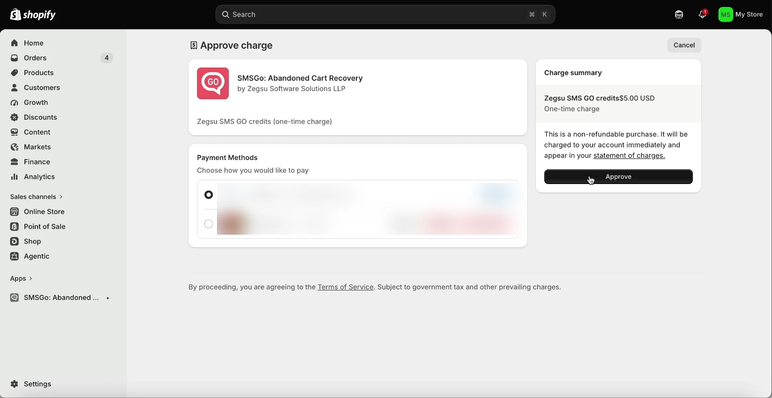This screenshot has width=772, height=398.
Task: Click the Finance bank icon
Action: (15, 162)
